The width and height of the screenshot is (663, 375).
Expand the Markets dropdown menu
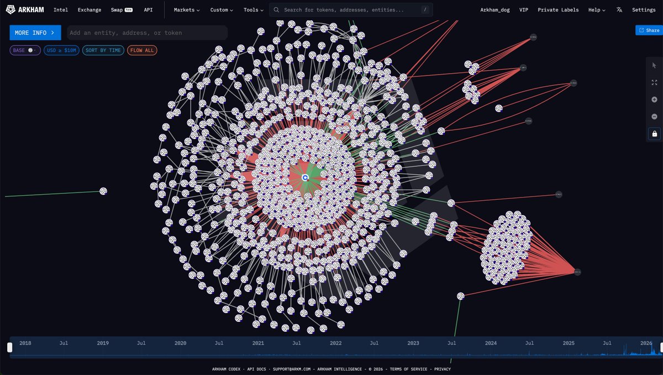tap(187, 10)
